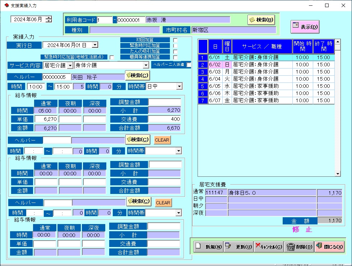The width and height of the screenshot is (352, 266).
Task: Click the 削除(D) delete button
Action: tap(299, 247)
